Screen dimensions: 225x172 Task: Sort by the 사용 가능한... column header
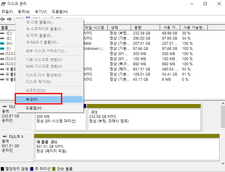(194, 28)
